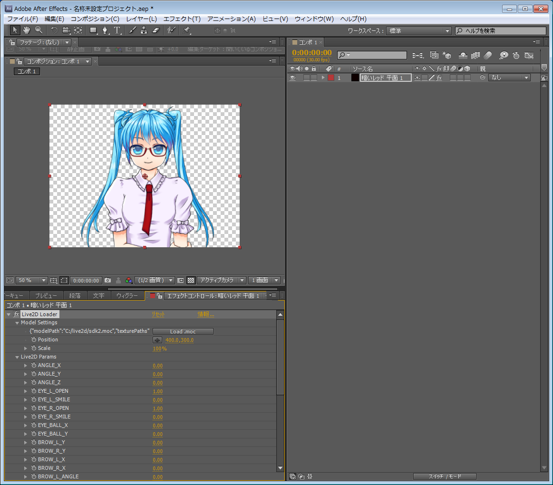Toggle fx switch on 暗いレッド 平面 1 layer
This screenshot has height=485, width=553.
click(x=439, y=78)
